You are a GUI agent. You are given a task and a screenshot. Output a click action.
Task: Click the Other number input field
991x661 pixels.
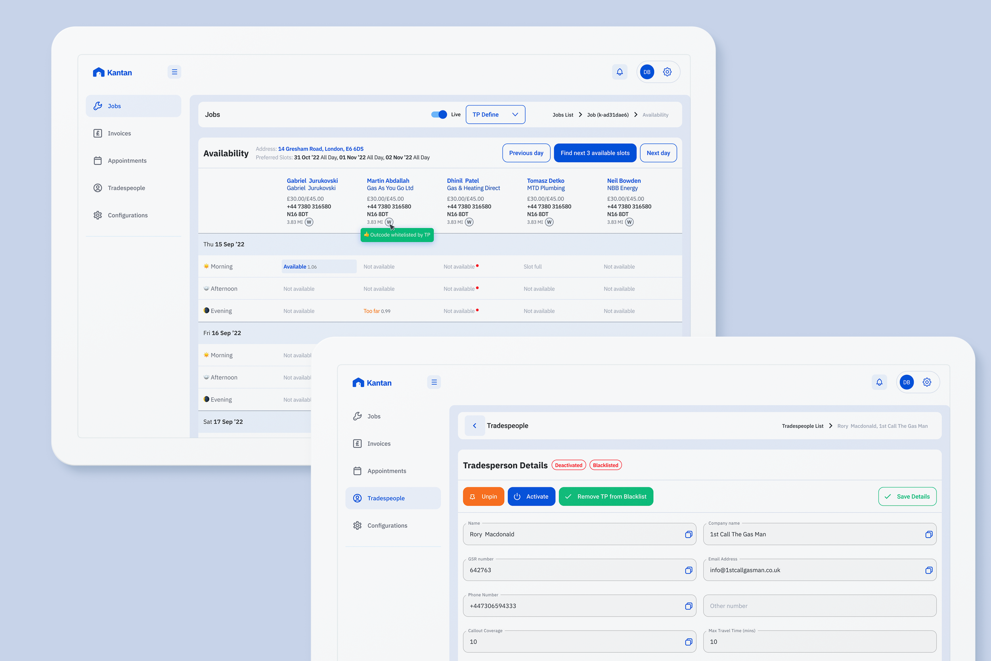point(819,606)
